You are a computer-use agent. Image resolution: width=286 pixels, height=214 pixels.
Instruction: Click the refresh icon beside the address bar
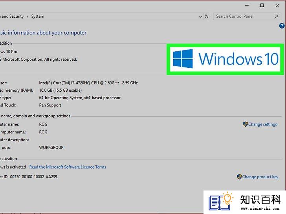tap(206, 16)
